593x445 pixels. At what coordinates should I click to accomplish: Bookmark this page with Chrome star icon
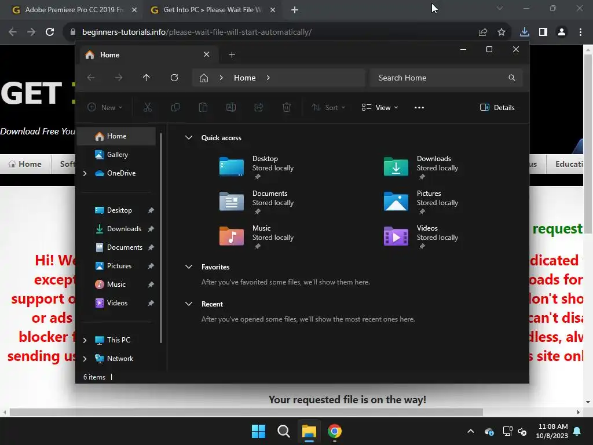[x=502, y=32]
